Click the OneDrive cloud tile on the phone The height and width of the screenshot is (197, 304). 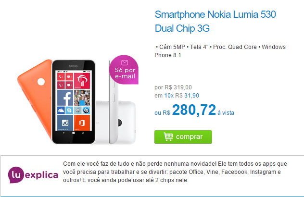click(x=61, y=111)
